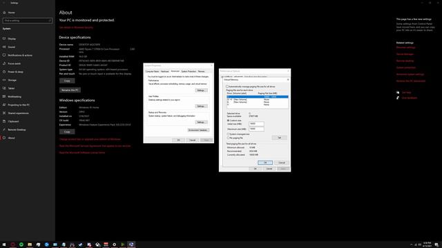Click OK in System Properties dialog
This screenshot has width=442, height=248.
[178, 140]
